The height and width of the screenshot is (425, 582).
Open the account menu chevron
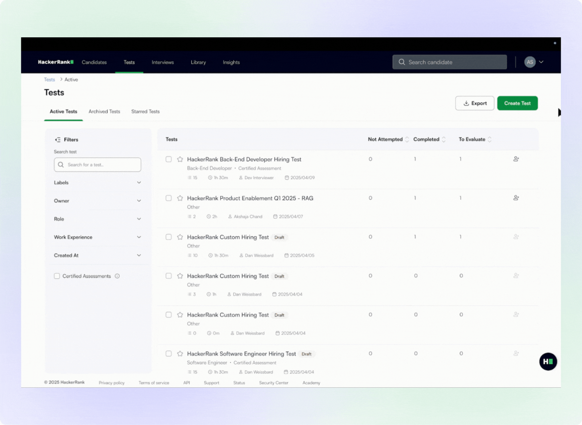(541, 62)
